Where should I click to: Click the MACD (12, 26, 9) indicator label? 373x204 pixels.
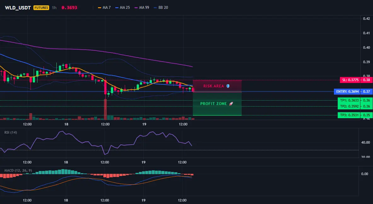(18, 170)
